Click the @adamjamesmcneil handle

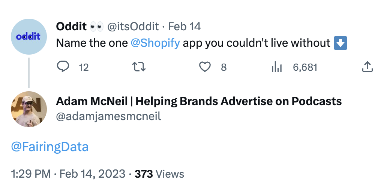(108, 116)
